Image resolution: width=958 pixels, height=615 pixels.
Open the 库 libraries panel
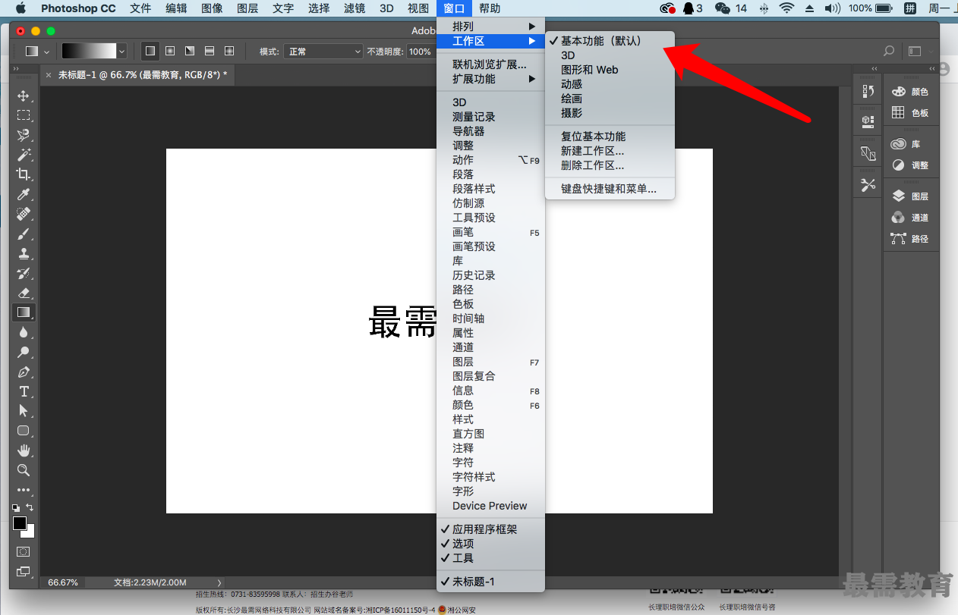coord(906,144)
